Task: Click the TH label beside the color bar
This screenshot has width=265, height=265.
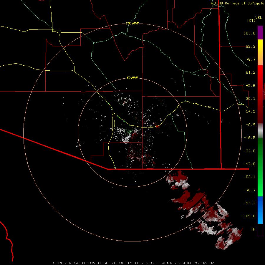Action: click(x=253, y=229)
